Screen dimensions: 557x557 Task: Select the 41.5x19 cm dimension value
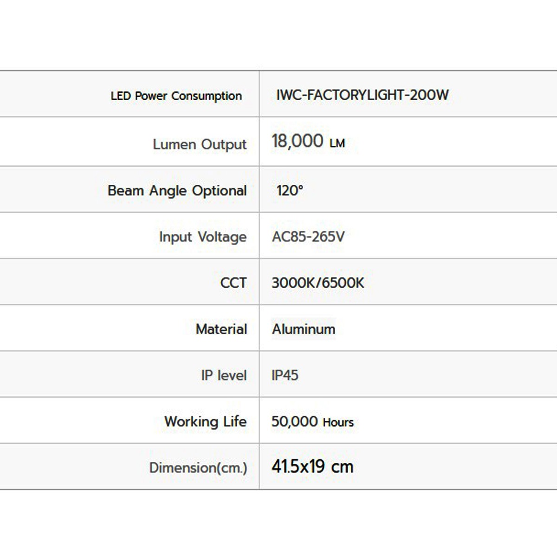click(312, 466)
